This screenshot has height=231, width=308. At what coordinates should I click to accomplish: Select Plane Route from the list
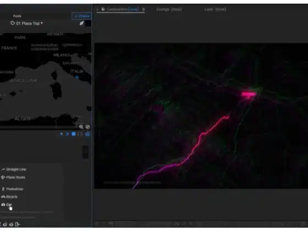(13, 177)
